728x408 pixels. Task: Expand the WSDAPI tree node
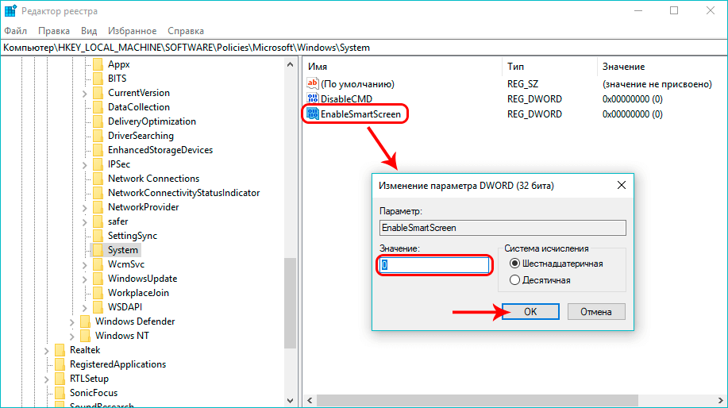[84, 308]
